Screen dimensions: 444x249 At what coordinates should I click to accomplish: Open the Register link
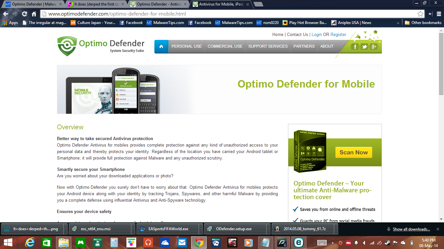point(338,34)
